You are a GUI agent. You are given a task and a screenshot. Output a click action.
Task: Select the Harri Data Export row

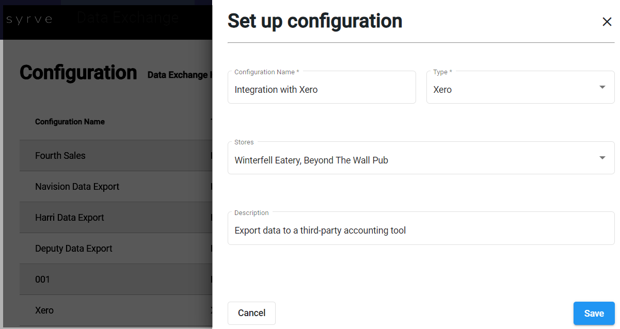70,218
